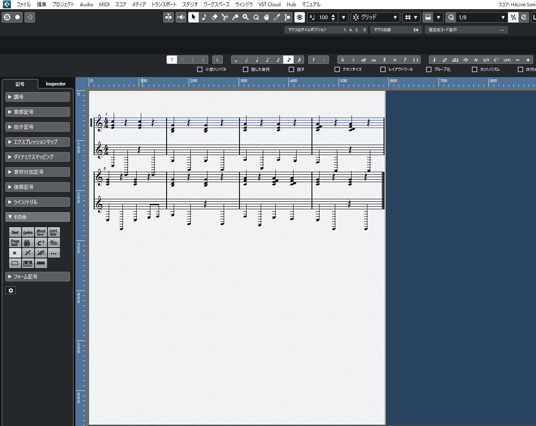536x426 pixels.
Task: Choose the guitar chord grid symbol
Action: click(x=27, y=243)
